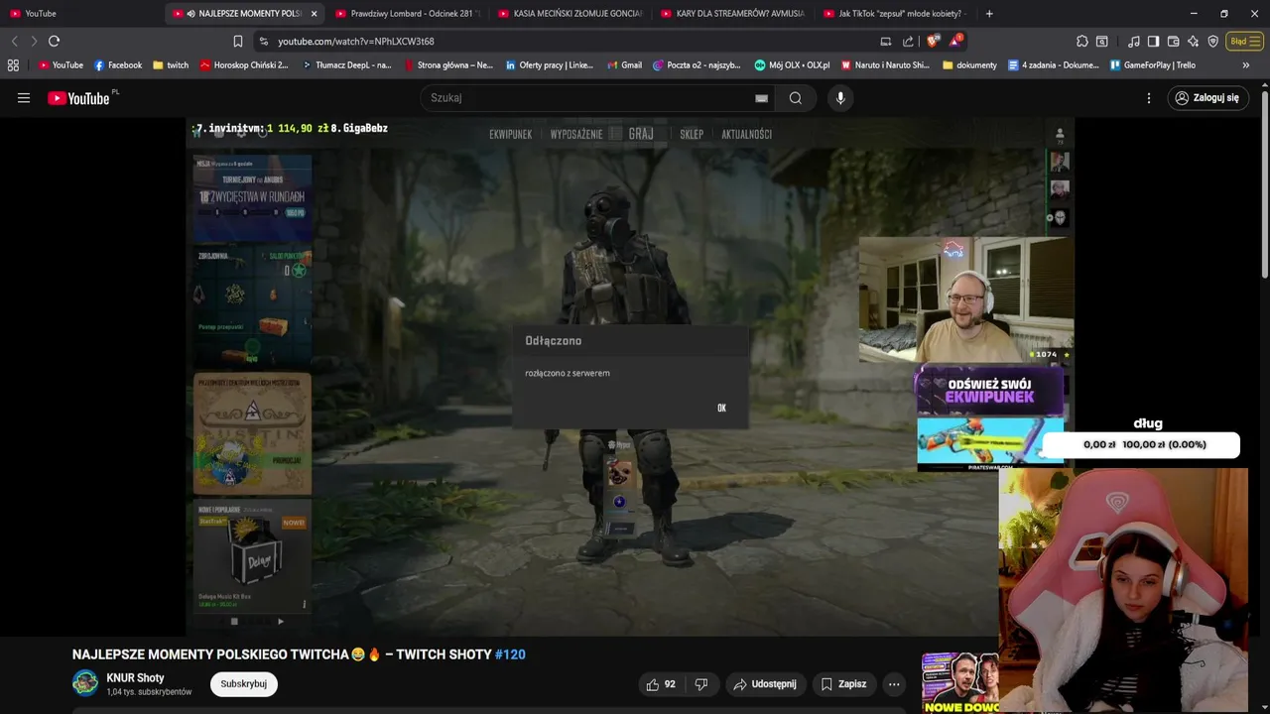Open the Gmail bookmark
Screen dimensions: 1270x714
pyautogui.click(x=623, y=65)
